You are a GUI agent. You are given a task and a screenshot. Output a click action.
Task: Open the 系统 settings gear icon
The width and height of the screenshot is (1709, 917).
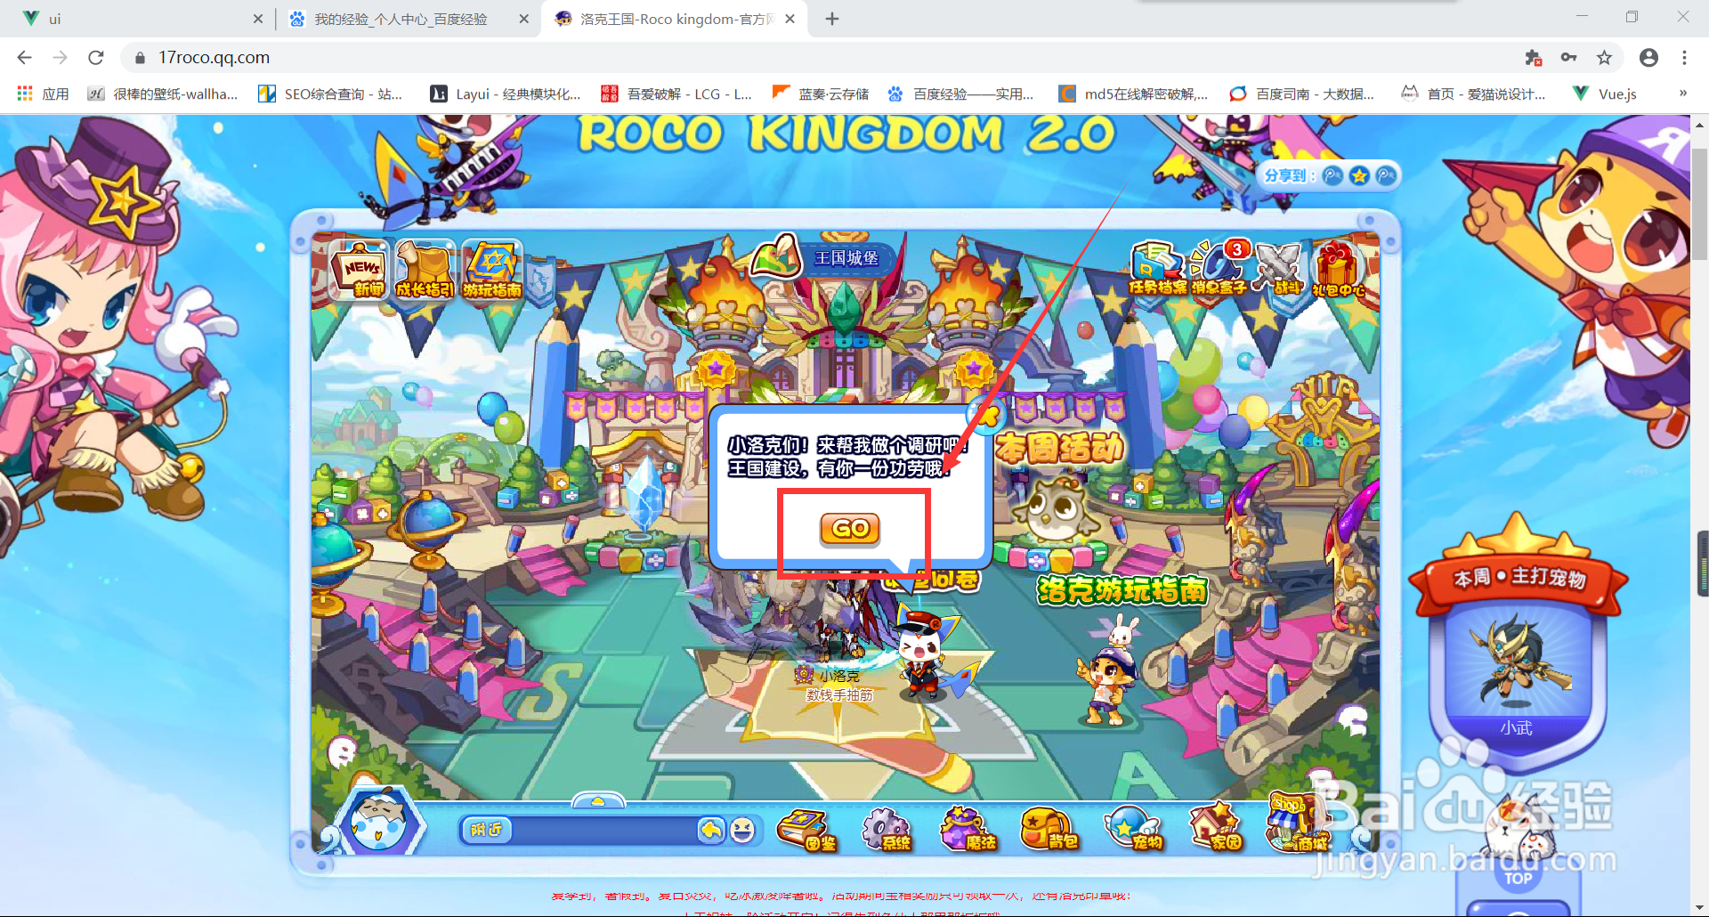887,830
